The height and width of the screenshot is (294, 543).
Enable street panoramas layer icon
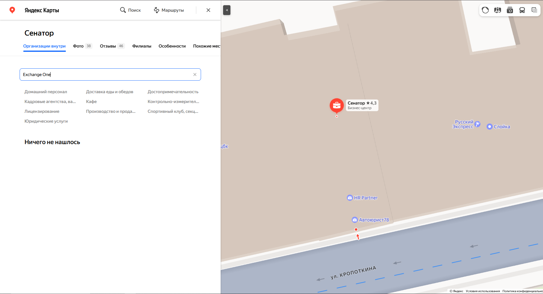(498, 10)
